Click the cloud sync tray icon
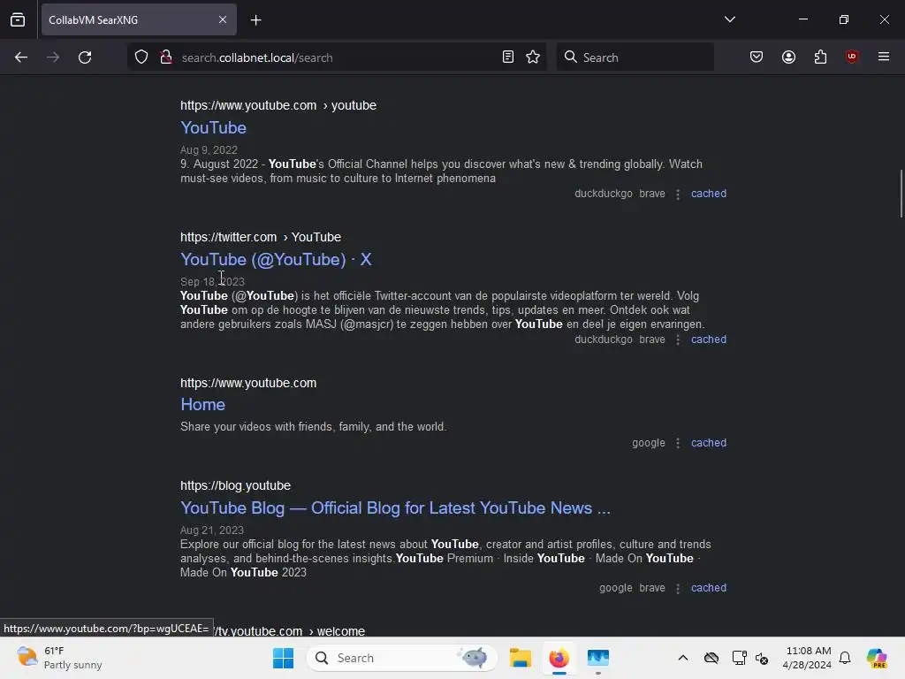Viewport: 905px width, 679px height. tap(711, 658)
